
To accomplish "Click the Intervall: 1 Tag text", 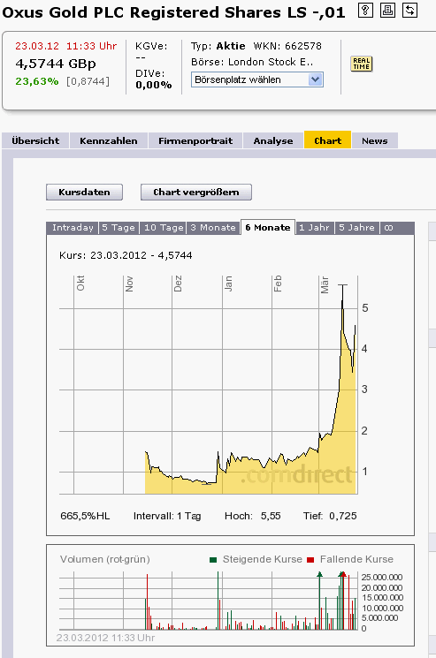I will (167, 516).
